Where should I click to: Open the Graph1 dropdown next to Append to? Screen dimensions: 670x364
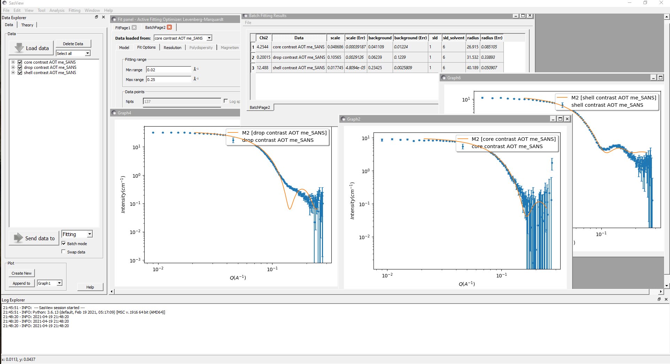point(59,283)
